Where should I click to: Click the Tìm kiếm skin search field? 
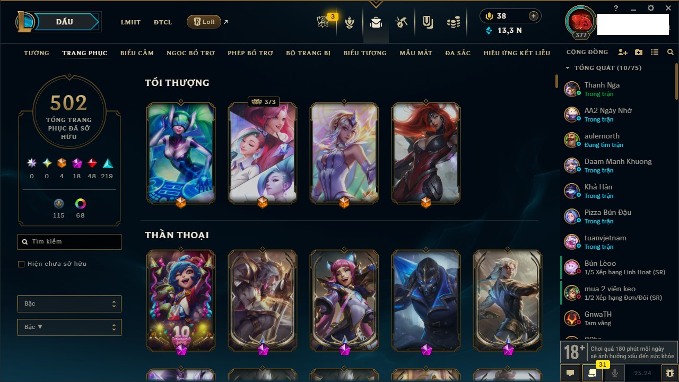click(69, 242)
